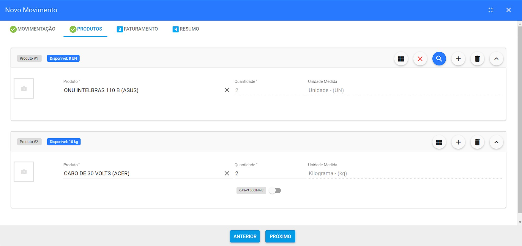Close the Novo Movimento dialog
The image size is (522, 246).
508,10
